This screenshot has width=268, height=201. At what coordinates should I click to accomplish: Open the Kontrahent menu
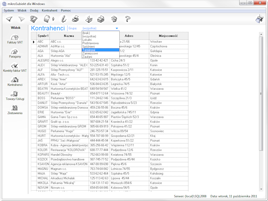pos(49,10)
